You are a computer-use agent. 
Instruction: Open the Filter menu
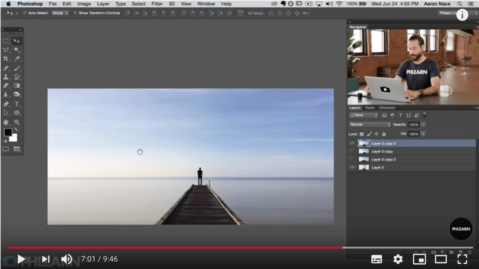pos(157,4)
